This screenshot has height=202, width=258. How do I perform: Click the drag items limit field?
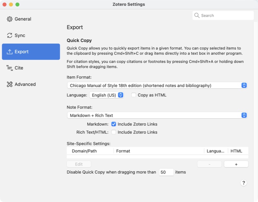point(166,172)
